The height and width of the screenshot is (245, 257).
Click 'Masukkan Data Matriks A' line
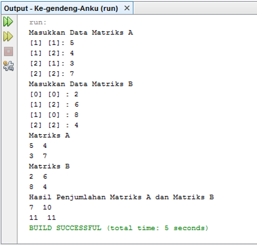pyautogui.click(x=81, y=32)
